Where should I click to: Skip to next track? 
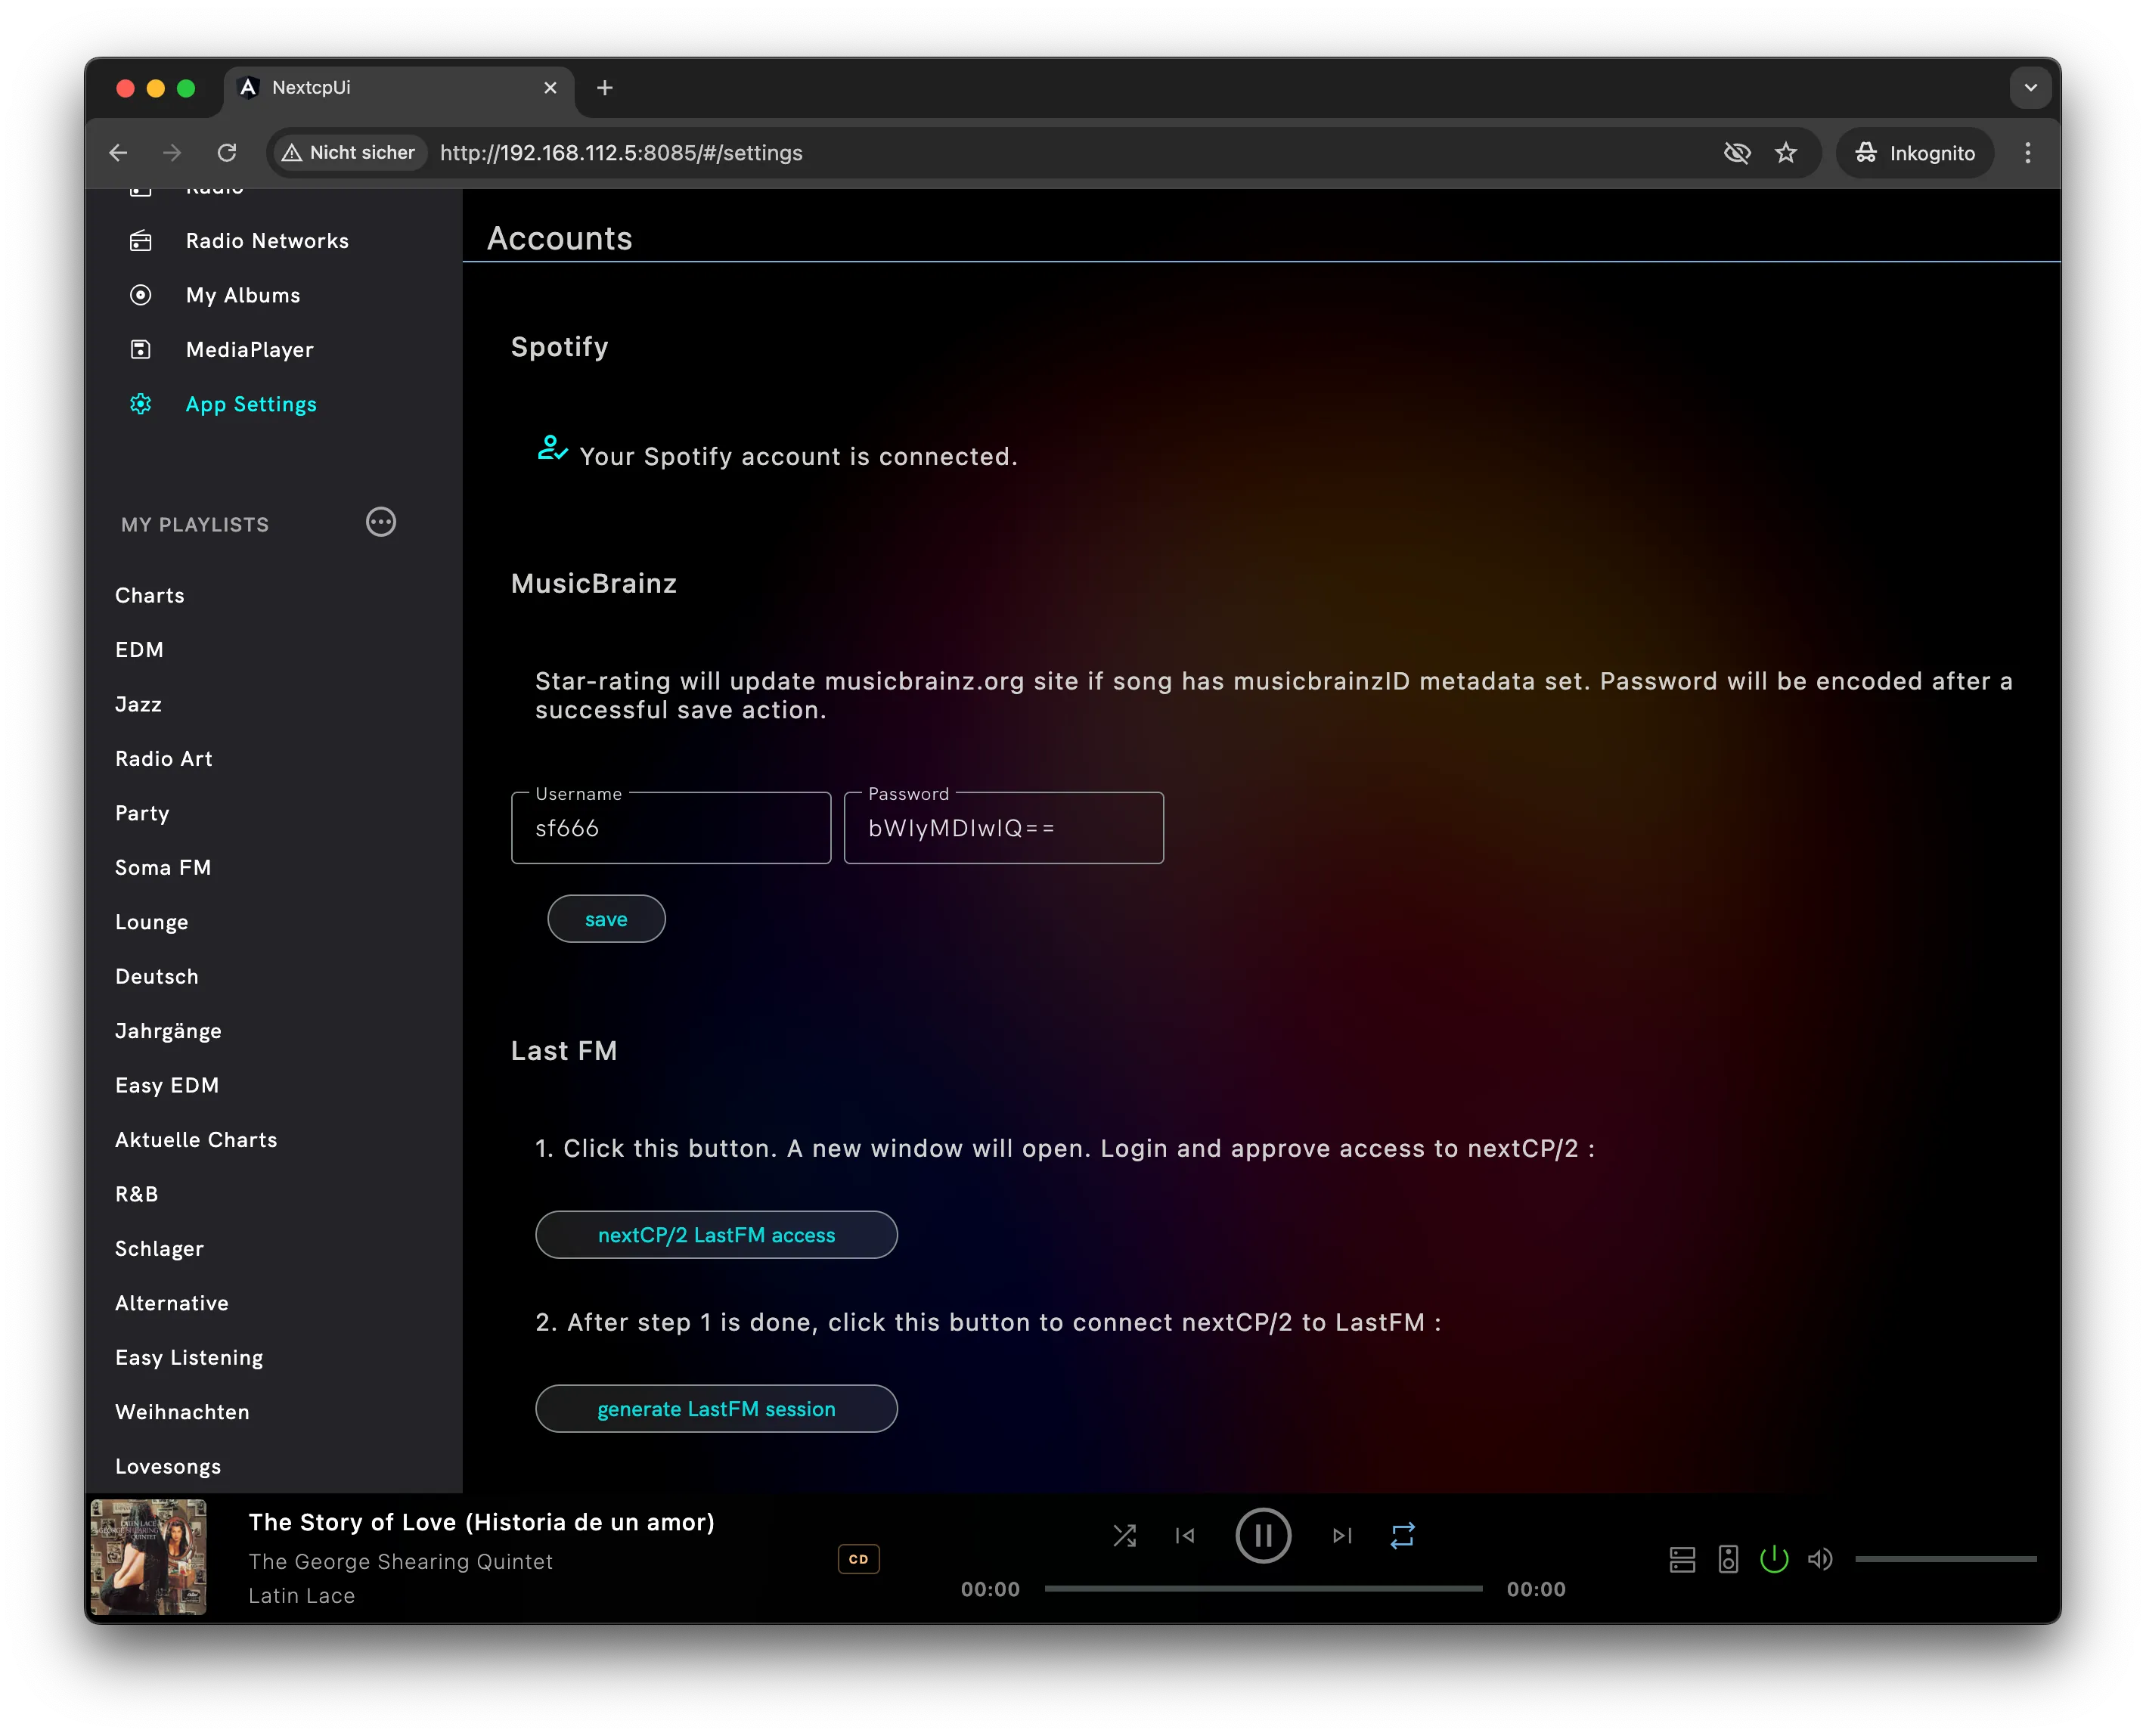click(1342, 1535)
